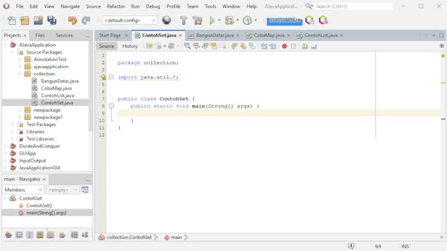447x251 pixels.
Task: Open the Members dropdown in Navigator
Action: [24, 189]
